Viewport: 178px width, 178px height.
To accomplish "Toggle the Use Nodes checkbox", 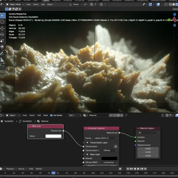I will 51,115.
